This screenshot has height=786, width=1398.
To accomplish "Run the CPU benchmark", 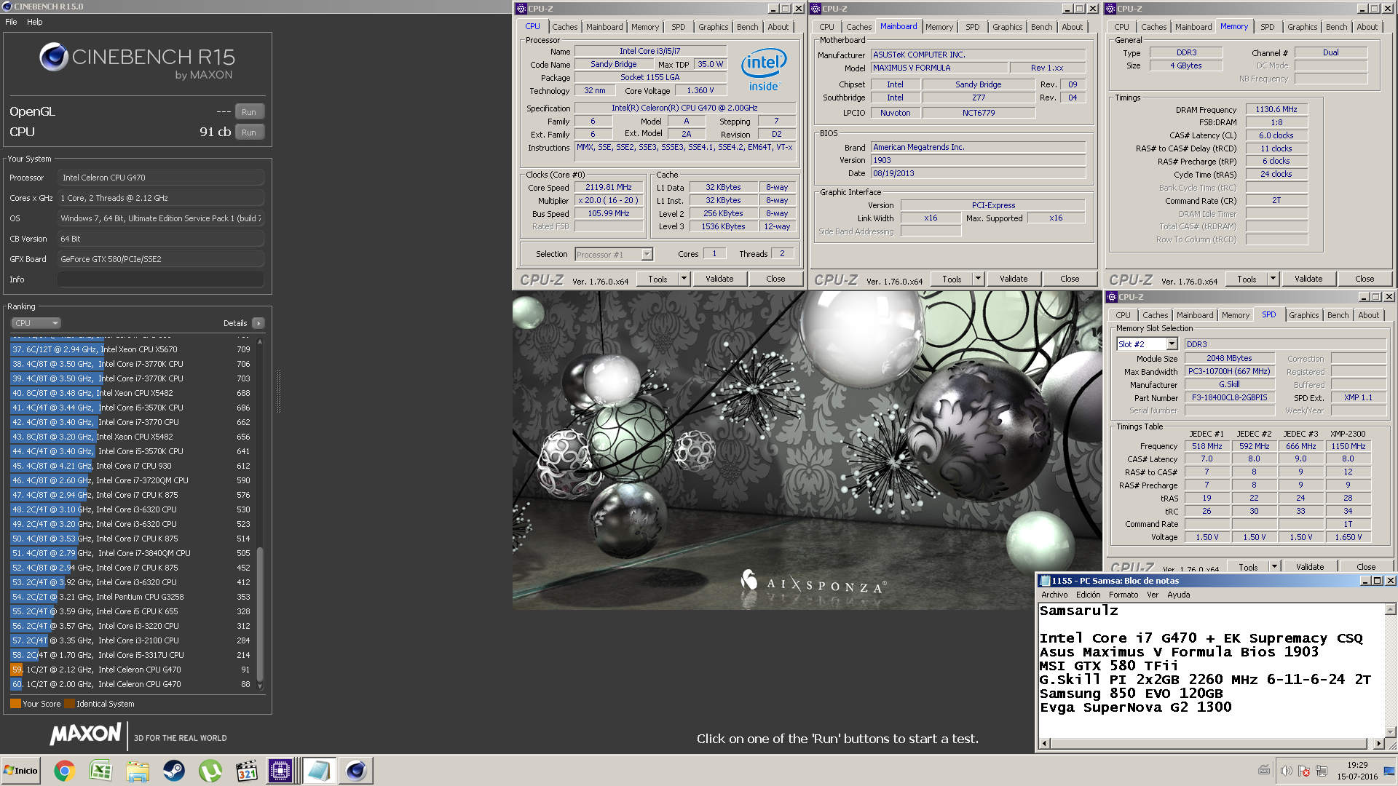I will [249, 132].
